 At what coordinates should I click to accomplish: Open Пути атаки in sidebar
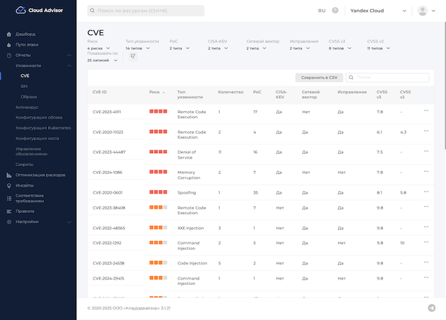pos(27,44)
